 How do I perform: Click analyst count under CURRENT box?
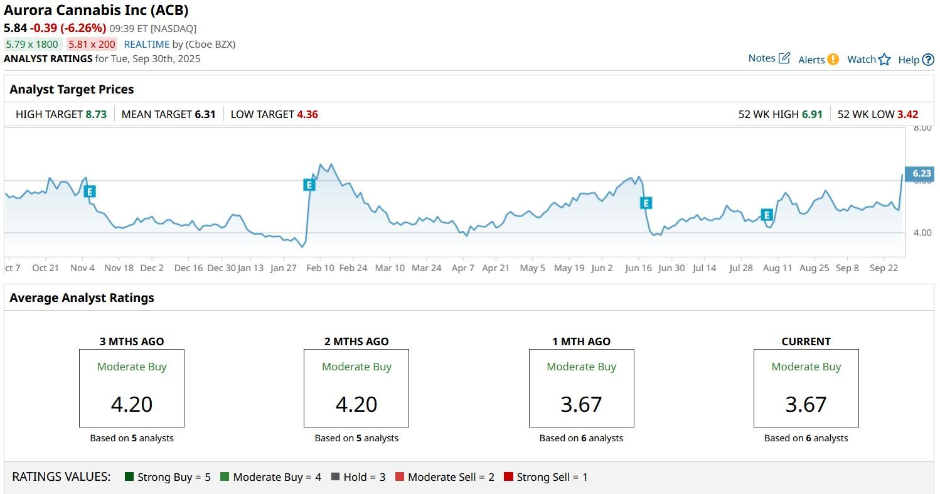point(806,438)
